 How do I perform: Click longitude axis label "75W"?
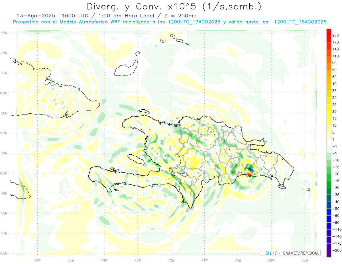pyautogui.click(x=71, y=260)
